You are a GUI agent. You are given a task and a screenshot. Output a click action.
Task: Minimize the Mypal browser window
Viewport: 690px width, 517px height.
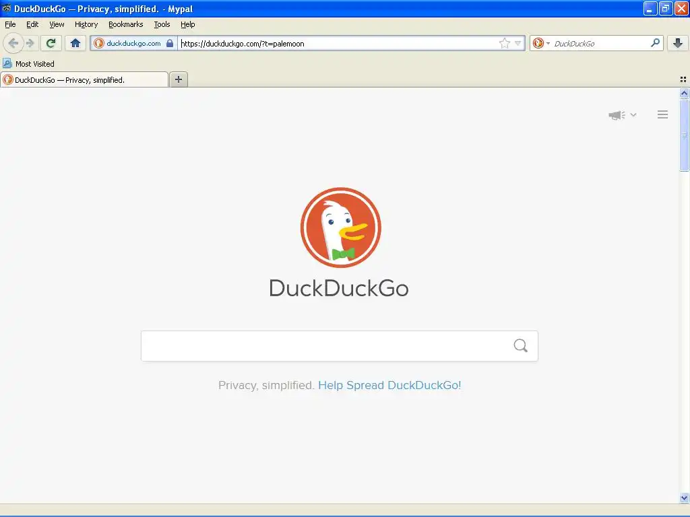coord(650,8)
